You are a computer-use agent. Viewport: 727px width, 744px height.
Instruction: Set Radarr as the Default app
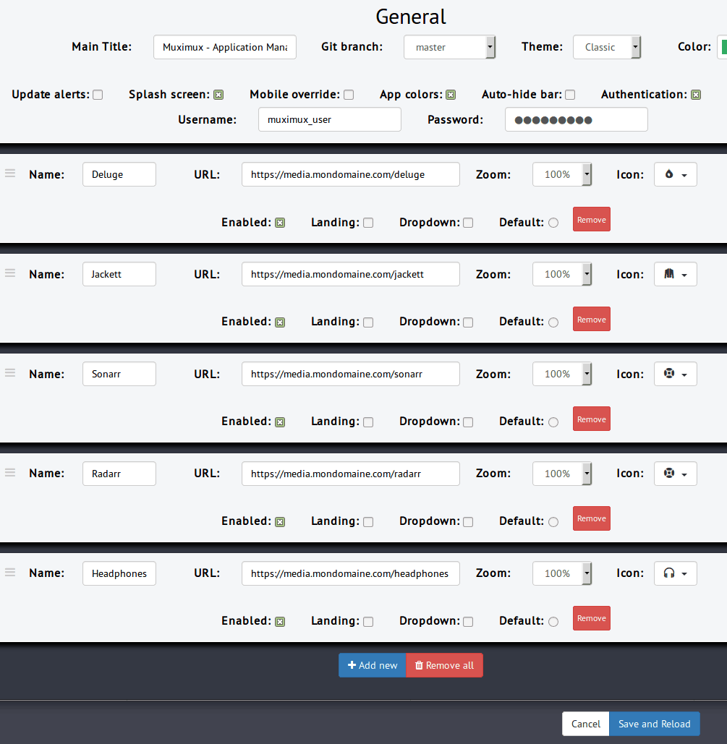click(553, 521)
